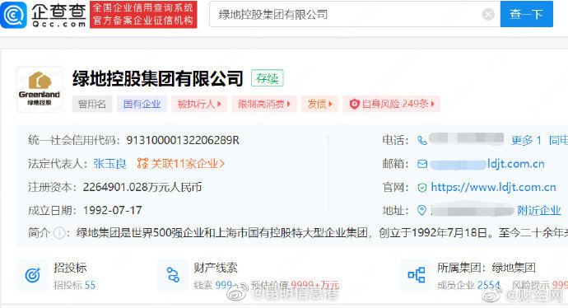
Task: Open 招投标 55 bidding records
Action: (x=75, y=285)
